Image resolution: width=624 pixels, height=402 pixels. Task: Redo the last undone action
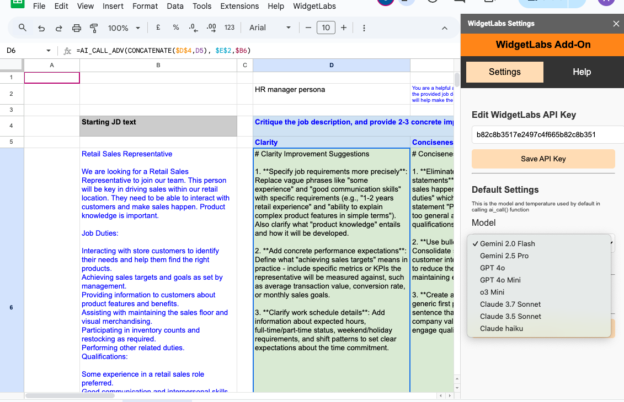(x=58, y=28)
